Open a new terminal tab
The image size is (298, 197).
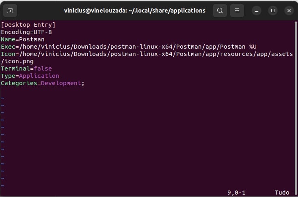(x=10, y=11)
